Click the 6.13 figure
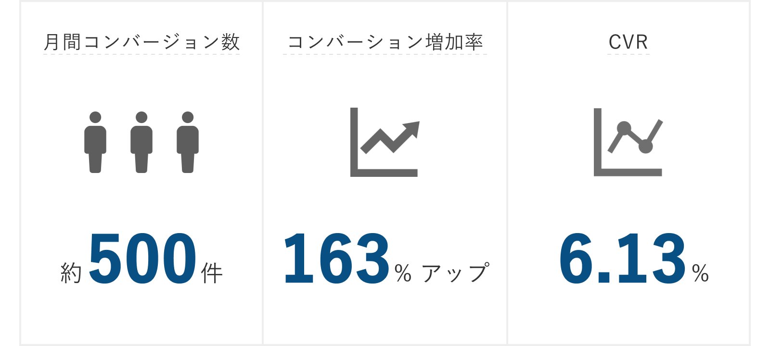Screen dimensions: 770x346 (622, 259)
